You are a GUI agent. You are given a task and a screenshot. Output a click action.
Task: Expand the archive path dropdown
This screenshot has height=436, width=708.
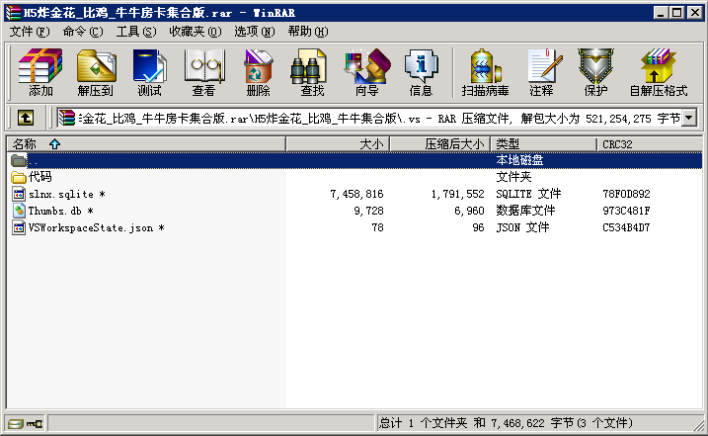pyautogui.click(x=689, y=118)
